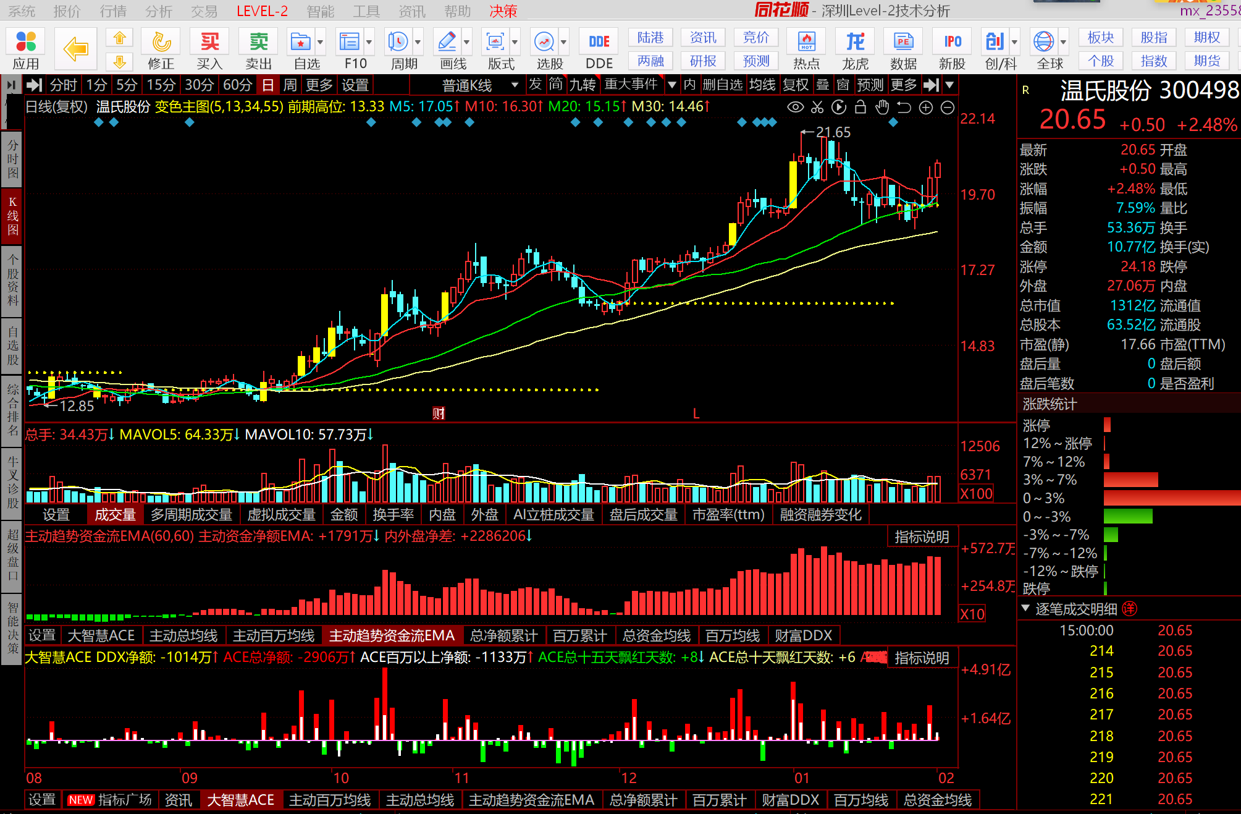
Task: Select the 日 daily period toggle
Action: 267,85
